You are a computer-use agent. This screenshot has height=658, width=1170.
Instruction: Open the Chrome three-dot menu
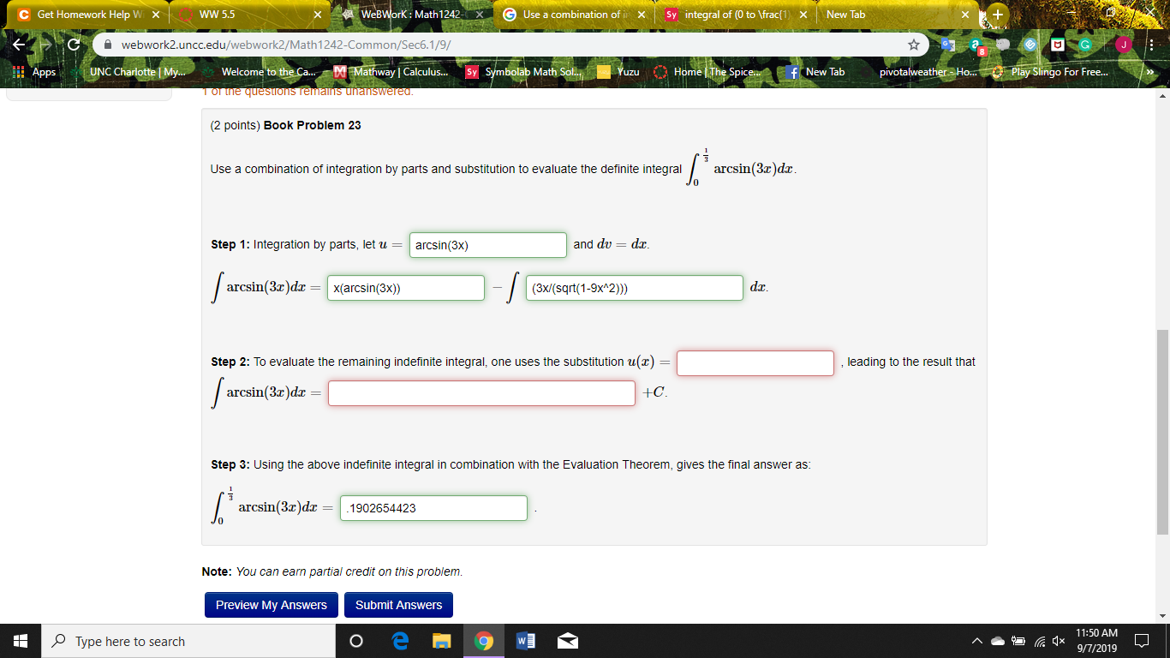click(x=1150, y=44)
